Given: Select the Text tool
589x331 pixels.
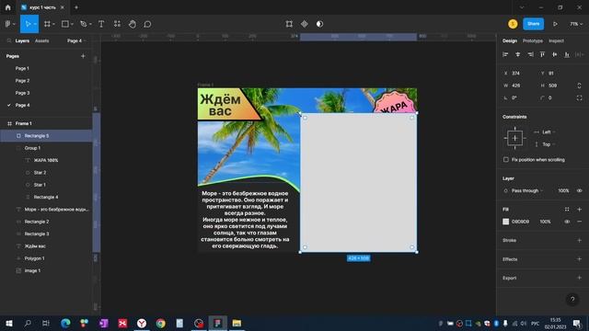Looking at the screenshot, I should point(101,24).
